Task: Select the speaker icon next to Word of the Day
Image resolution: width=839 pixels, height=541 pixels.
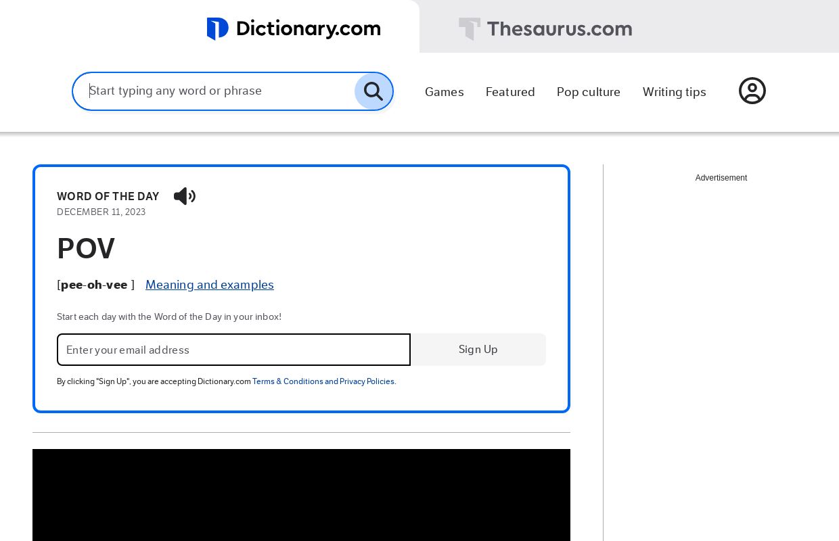Action: pyautogui.click(x=184, y=196)
